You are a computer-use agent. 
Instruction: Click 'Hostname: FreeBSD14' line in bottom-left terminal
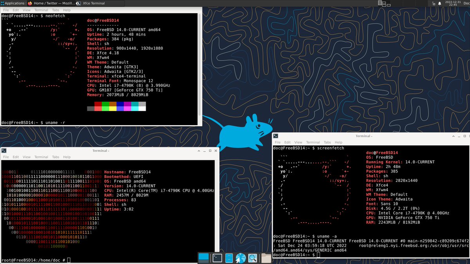point(128,172)
